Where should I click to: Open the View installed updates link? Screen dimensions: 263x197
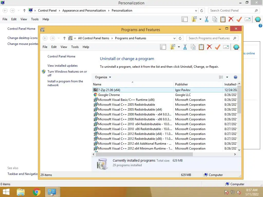click(x=63, y=66)
